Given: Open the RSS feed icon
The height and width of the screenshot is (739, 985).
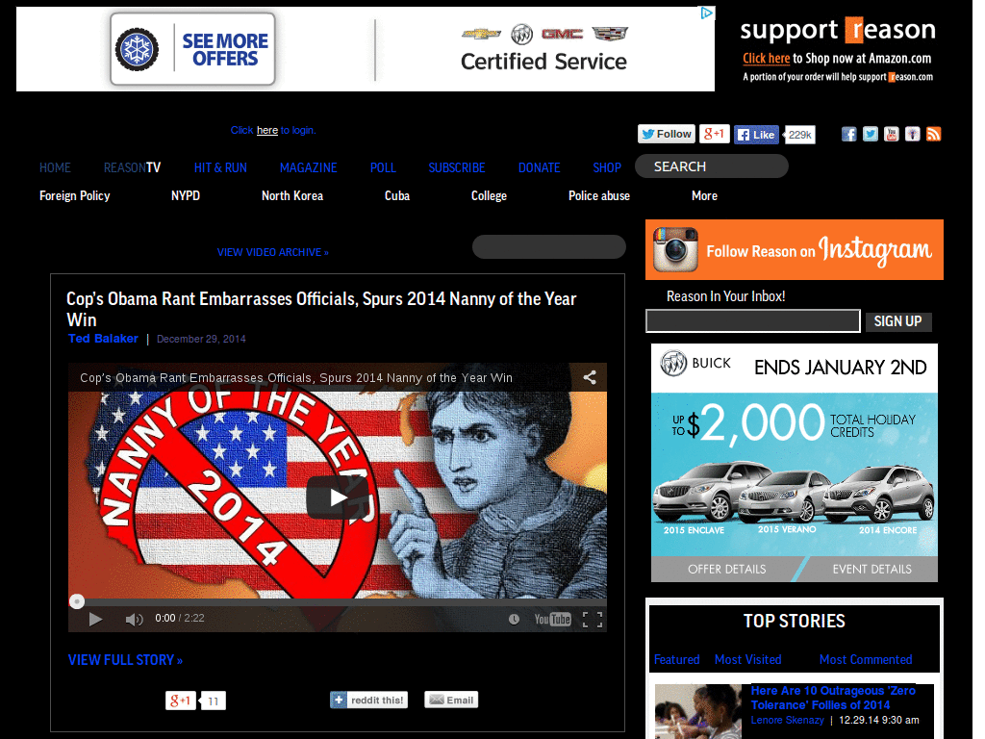Looking at the screenshot, I should coord(933,135).
